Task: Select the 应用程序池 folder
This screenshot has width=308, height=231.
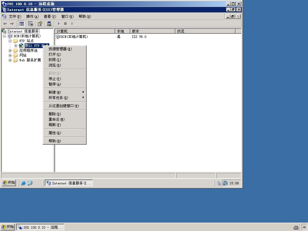Action: pyautogui.click(x=28, y=51)
